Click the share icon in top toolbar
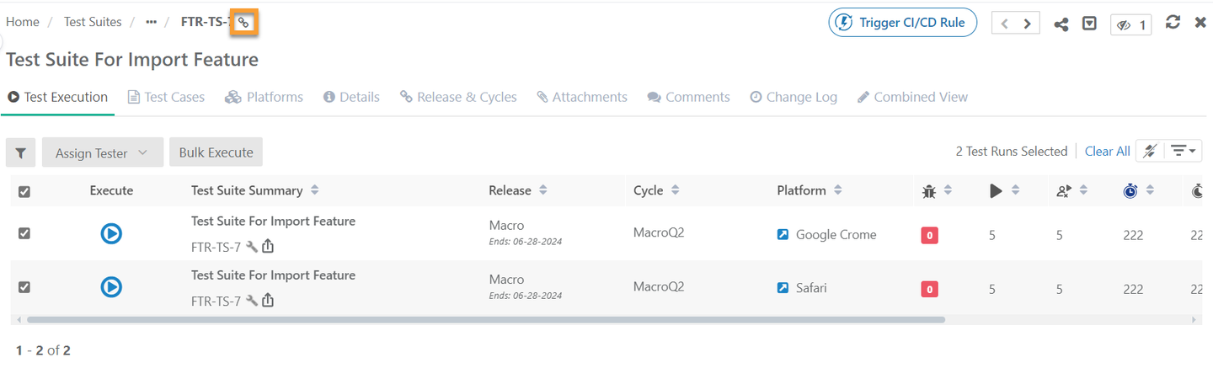Image resolution: width=1213 pixels, height=379 pixels. pyautogui.click(x=1061, y=24)
